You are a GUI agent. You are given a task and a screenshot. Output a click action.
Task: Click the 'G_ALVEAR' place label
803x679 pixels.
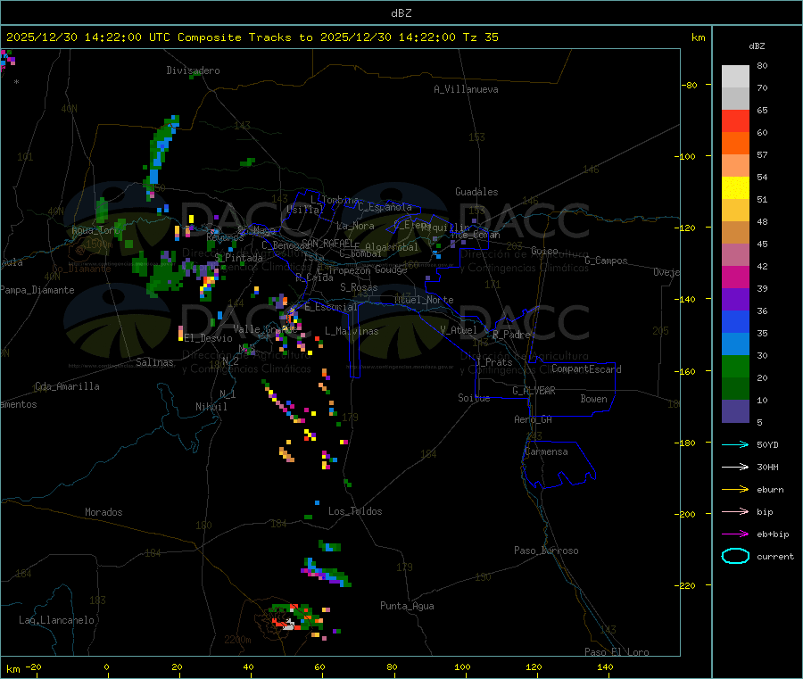click(x=534, y=391)
